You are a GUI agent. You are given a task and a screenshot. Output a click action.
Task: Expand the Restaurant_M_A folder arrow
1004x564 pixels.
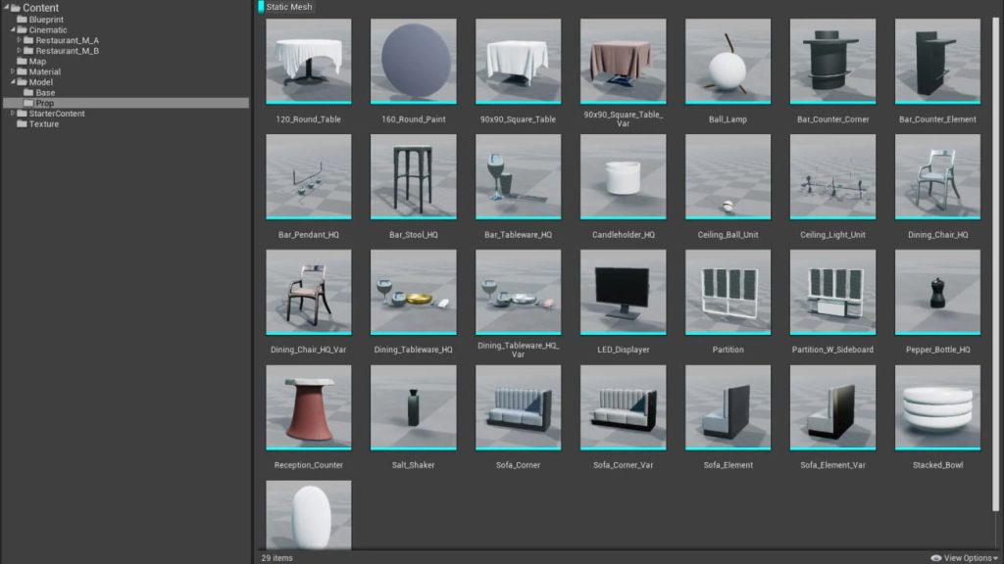20,40
